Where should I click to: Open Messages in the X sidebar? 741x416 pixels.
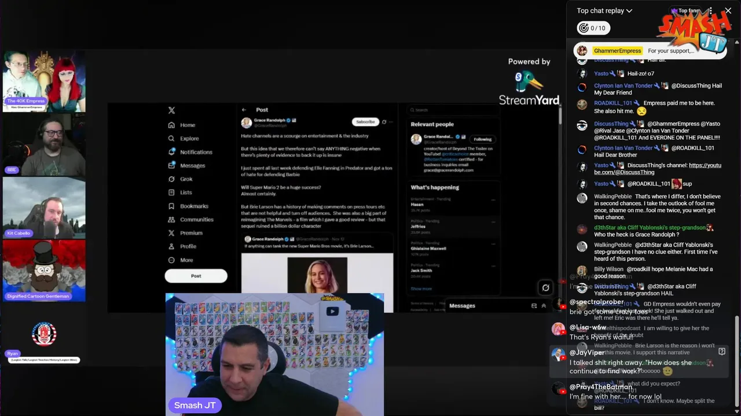coord(186,165)
